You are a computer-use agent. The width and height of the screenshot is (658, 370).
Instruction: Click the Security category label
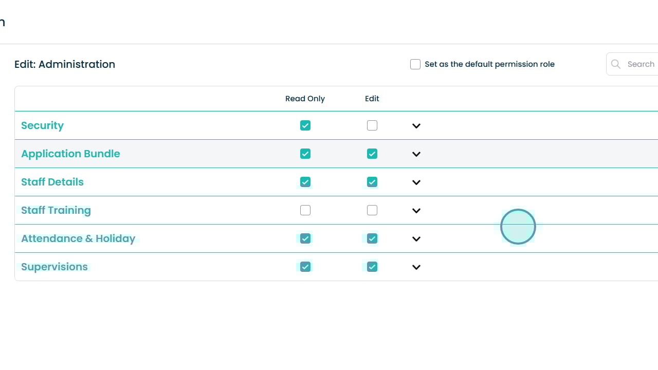[x=42, y=125]
